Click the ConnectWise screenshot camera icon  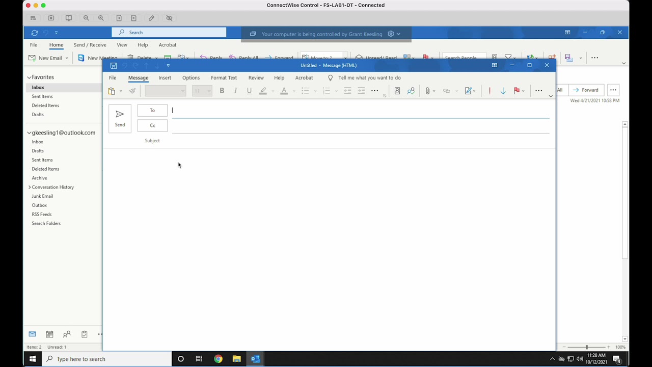(51, 18)
